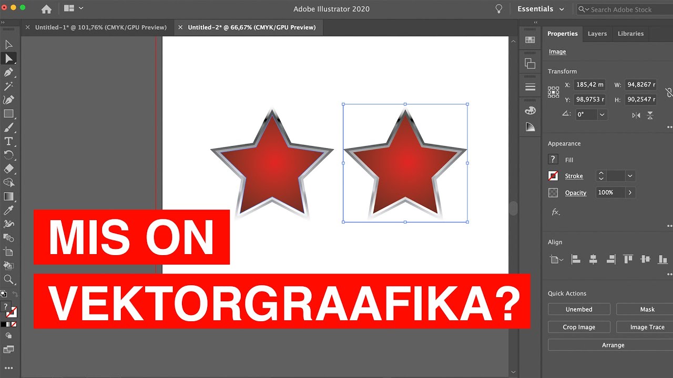Open the stroke weight dropdown
This screenshot has width=673, height=378.
629,176
